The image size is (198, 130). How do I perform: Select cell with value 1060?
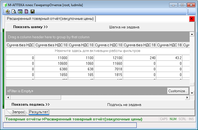81,63
